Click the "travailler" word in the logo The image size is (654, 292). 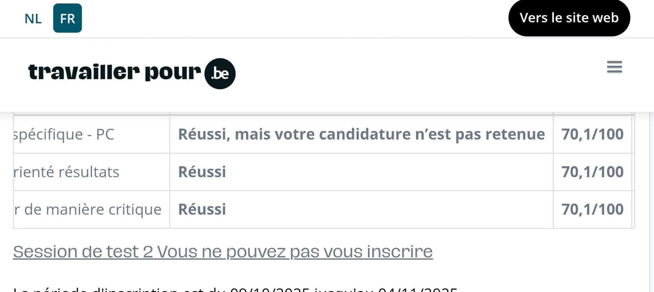(84, 72)
